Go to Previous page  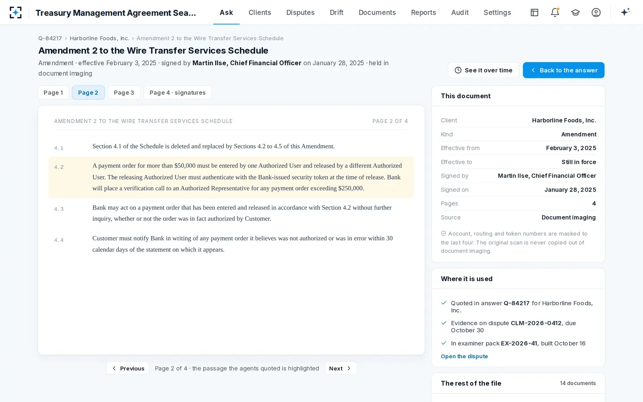[128, 368]
